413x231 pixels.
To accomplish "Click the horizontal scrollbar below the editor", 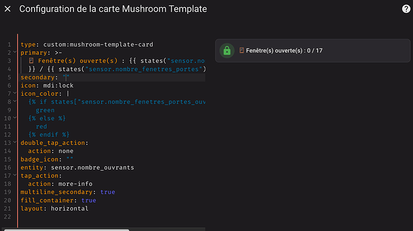I will (x=66, y=230).
